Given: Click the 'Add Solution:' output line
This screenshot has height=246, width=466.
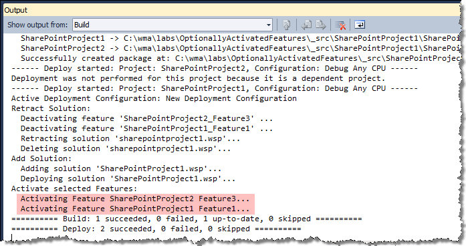Looking at the screenshot, I should coord(41,158).
